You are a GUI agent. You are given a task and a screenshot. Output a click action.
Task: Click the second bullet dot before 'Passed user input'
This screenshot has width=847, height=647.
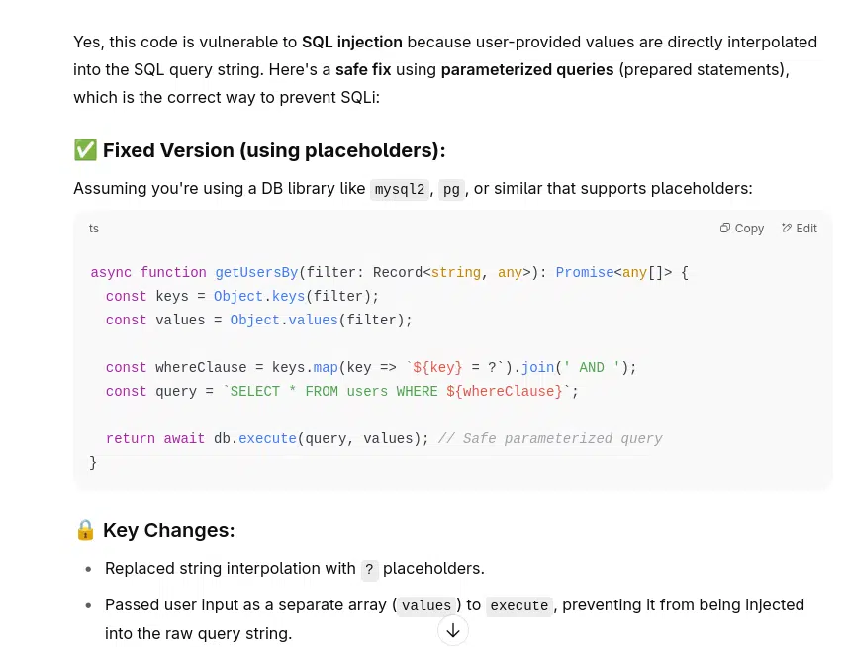point(89,605)
